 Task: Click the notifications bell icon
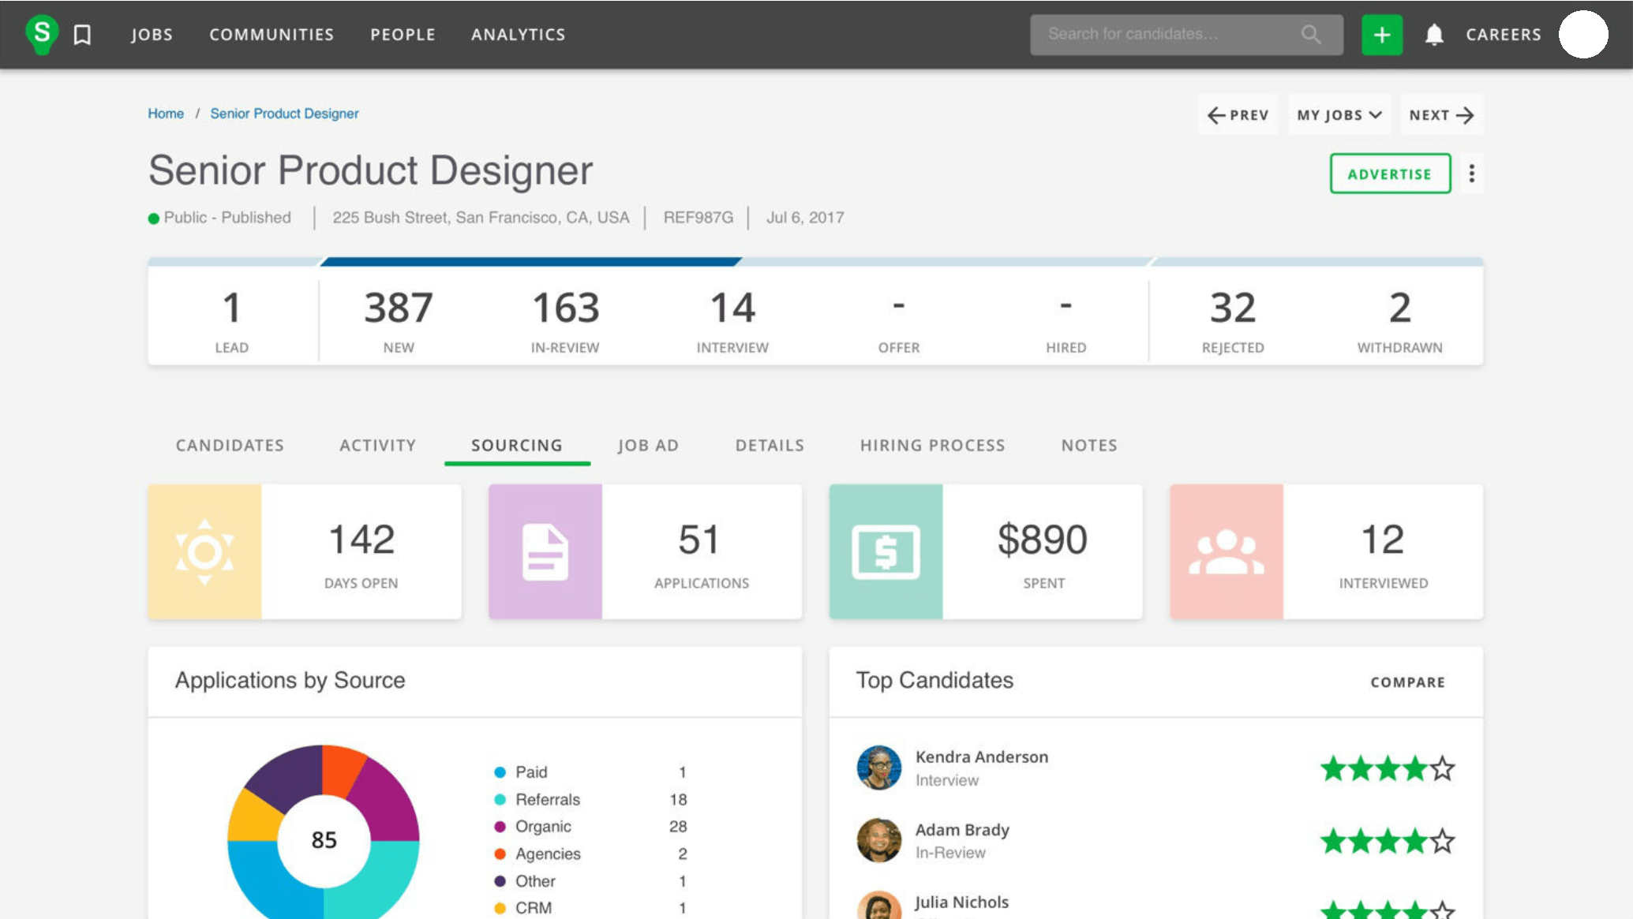[x=1434, y=34]
